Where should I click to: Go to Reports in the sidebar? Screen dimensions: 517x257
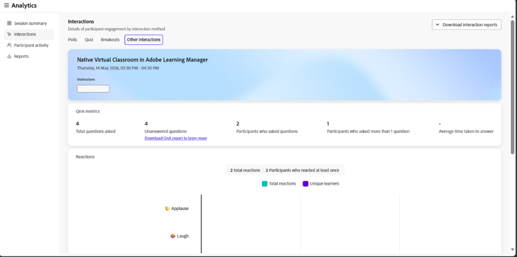pos(29,56)
